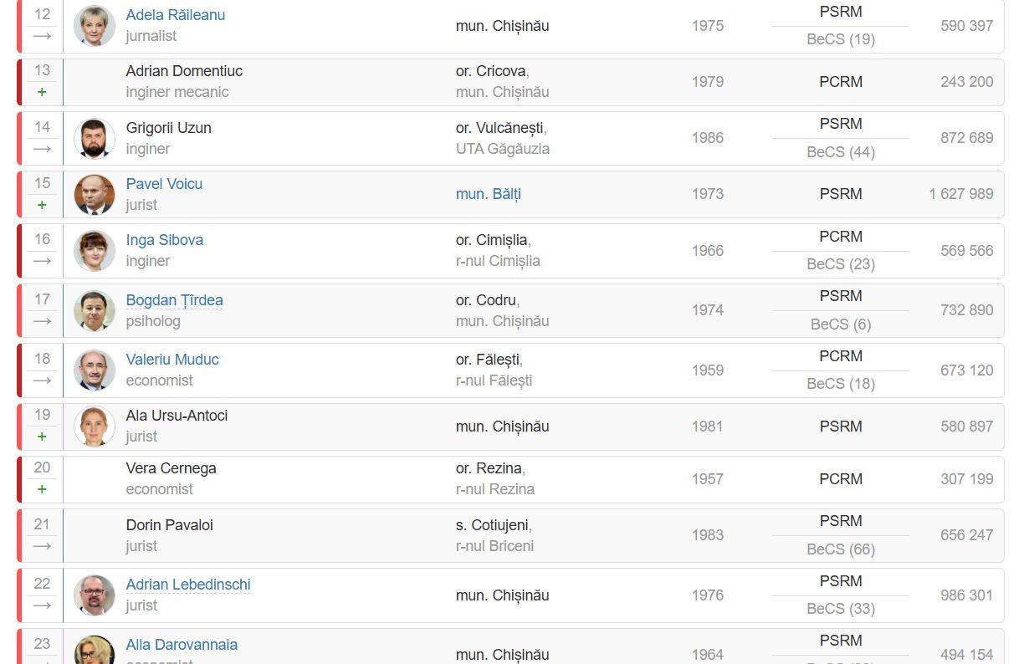
Task: Open Alla Darovannaia's profile link
Action: [x=182, y=645]
